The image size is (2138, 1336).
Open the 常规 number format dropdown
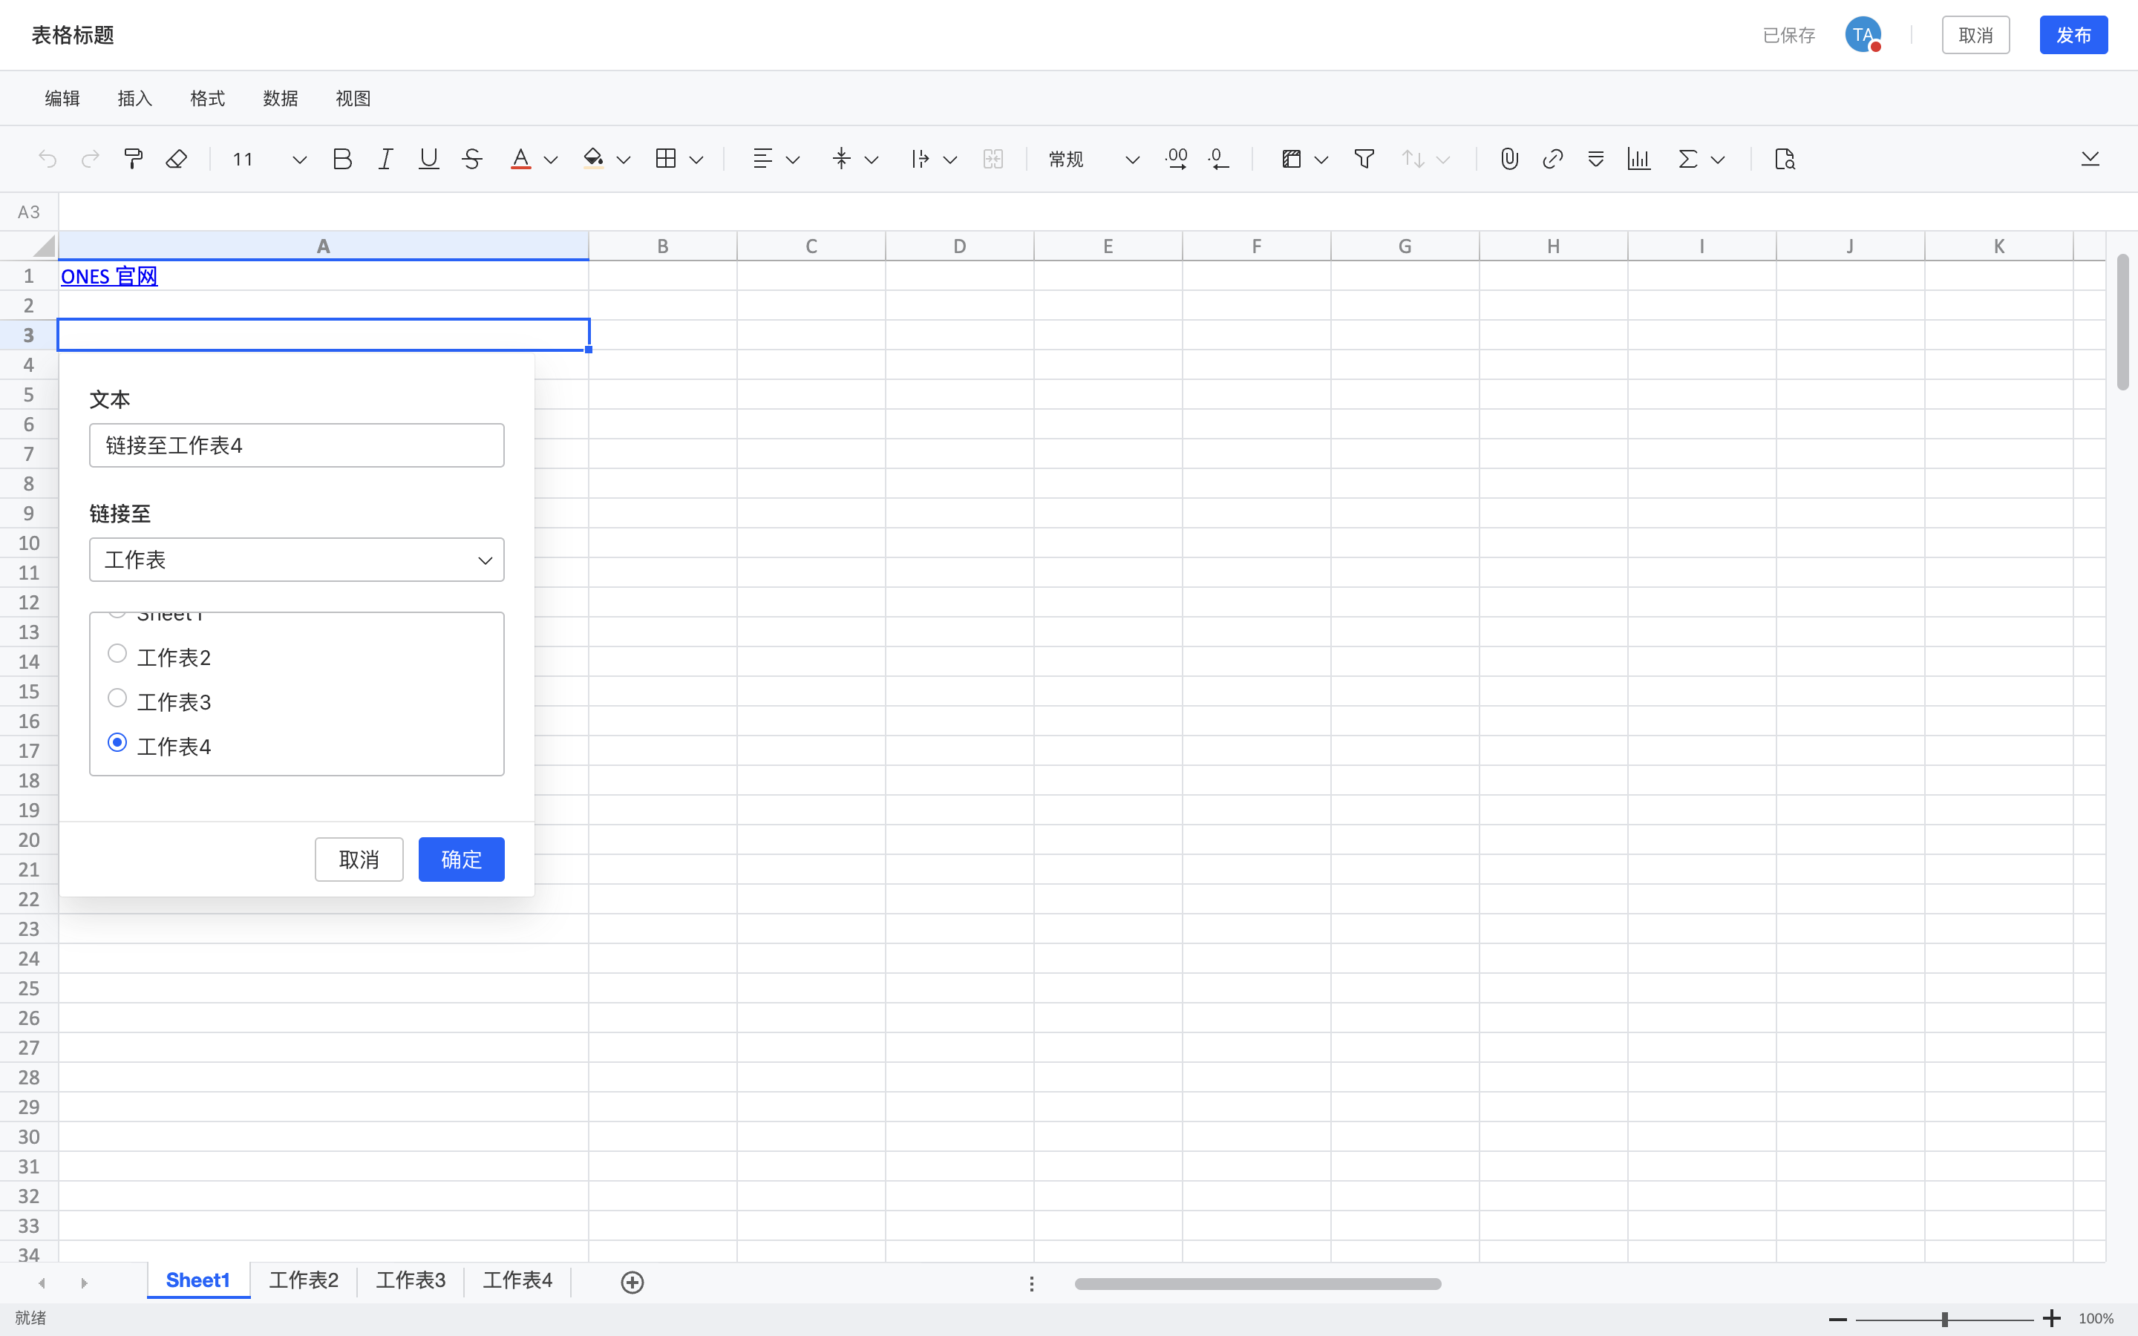1093,159
